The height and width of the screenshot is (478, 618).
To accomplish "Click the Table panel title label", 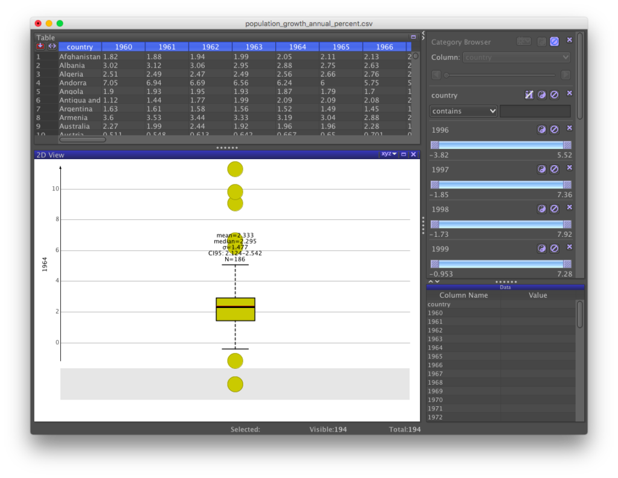I will (46, 37).
